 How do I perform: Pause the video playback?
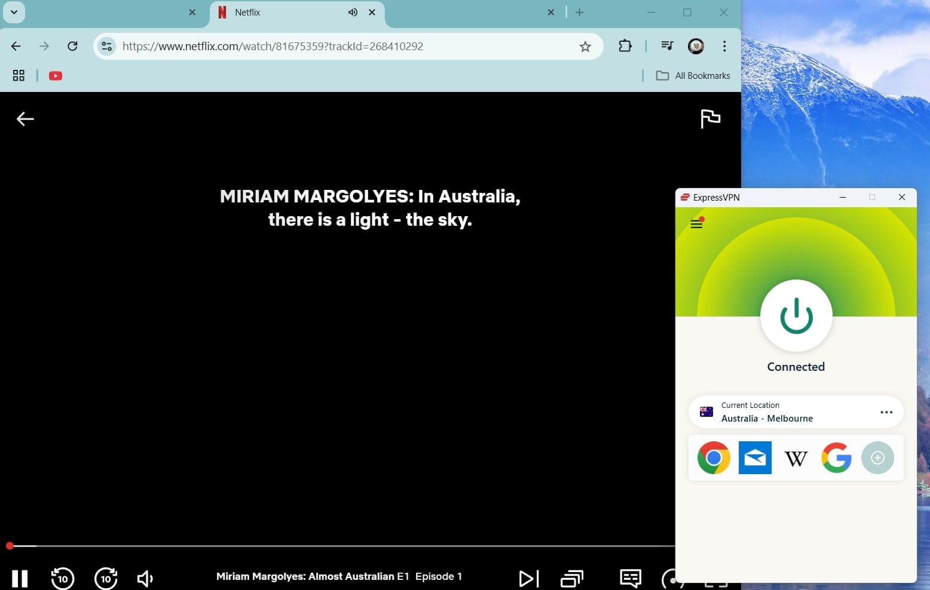pos(20,578)
